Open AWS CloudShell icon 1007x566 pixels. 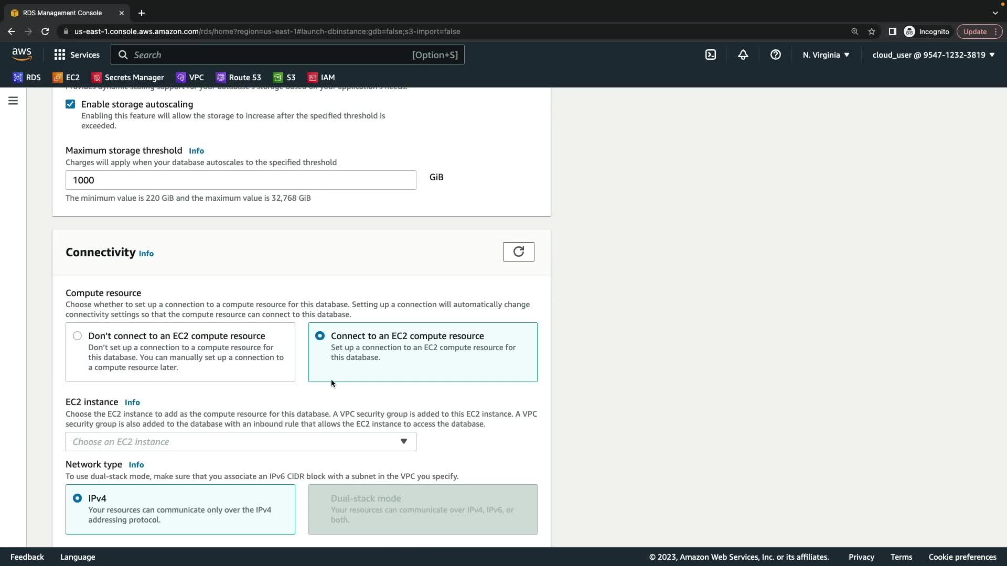tap(710, 55)
